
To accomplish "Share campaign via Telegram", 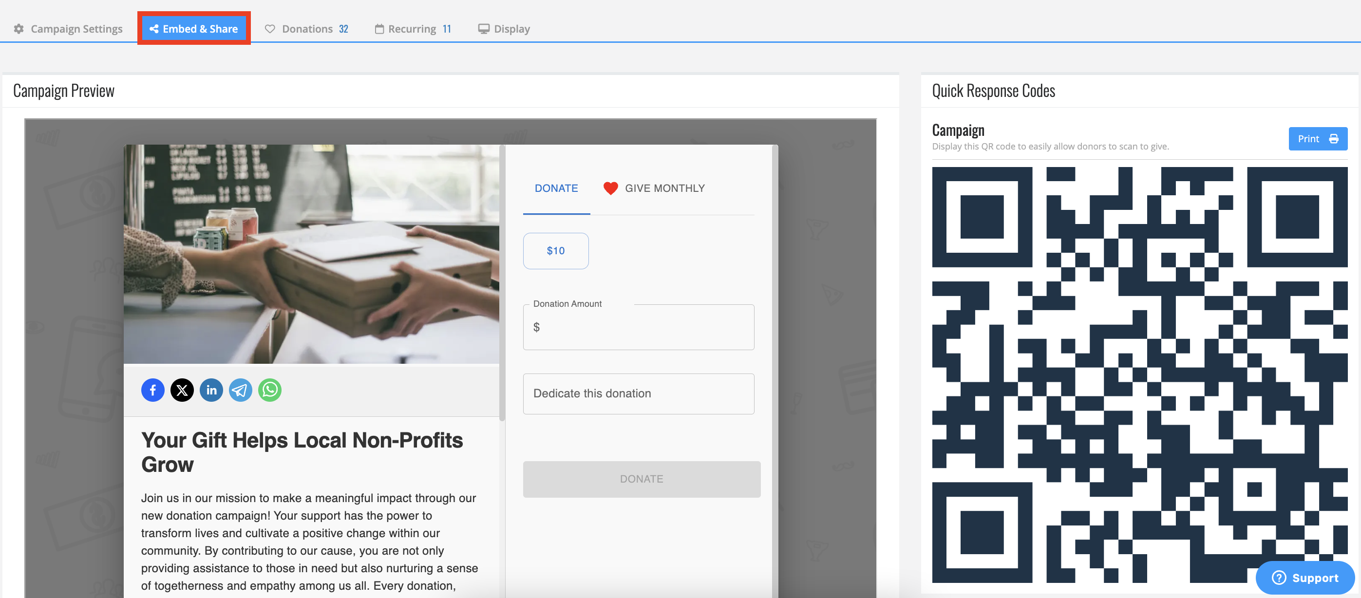I will click(x=241, y=390).
